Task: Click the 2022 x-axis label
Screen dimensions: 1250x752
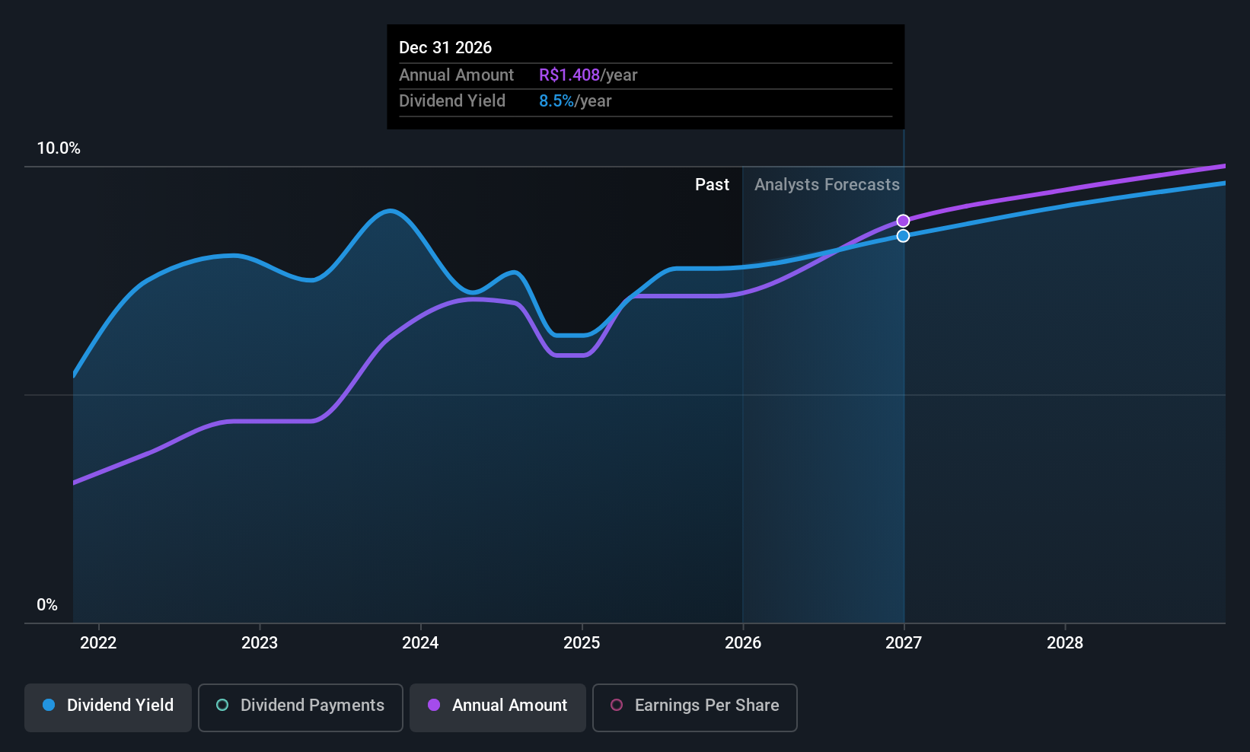Action: [x=98, y=643]
